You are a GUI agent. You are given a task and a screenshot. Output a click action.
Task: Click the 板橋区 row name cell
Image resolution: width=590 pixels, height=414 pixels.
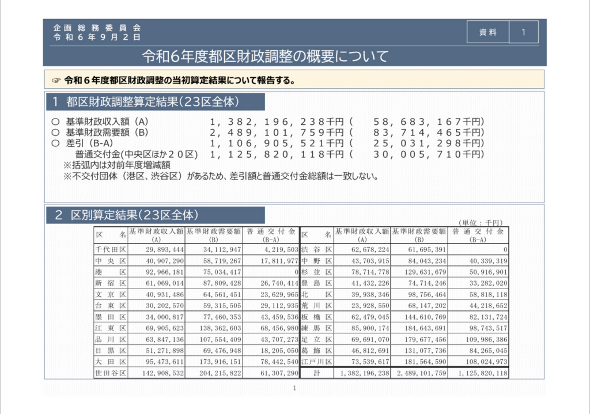[317, 317]
